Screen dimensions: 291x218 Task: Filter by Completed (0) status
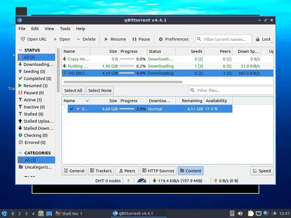[x=36, y=79]
